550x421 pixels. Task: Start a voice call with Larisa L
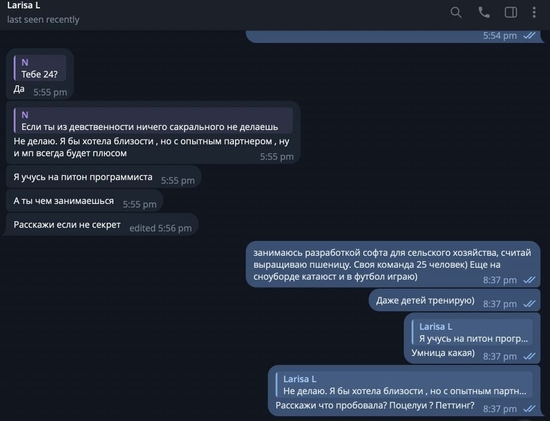click(x=484, y=13)
